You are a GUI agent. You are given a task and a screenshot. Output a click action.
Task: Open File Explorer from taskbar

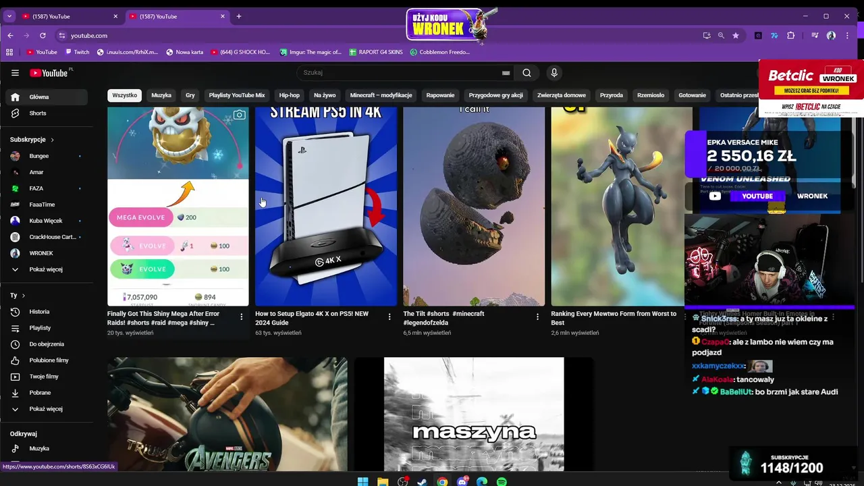pos(383,481)
